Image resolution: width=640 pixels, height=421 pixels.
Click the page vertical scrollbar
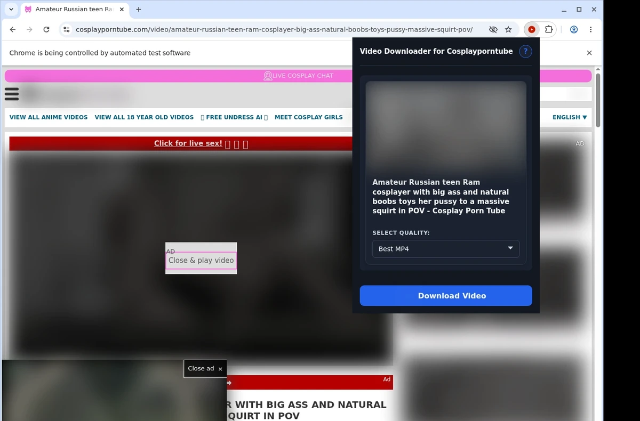tap(598, 100)
